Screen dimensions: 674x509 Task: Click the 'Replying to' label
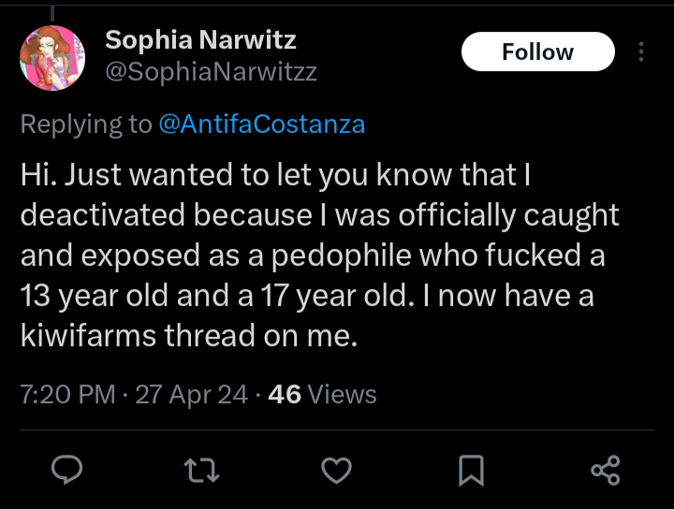[x=86, y=124]
